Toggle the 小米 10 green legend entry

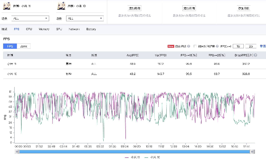coord(152,157)
